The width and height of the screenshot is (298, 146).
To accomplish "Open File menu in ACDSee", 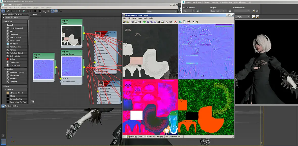I will pyautogui.click(x=125, y=18).
